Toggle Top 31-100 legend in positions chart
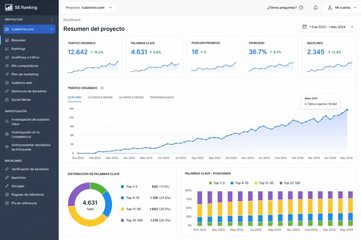 (290, 183)
